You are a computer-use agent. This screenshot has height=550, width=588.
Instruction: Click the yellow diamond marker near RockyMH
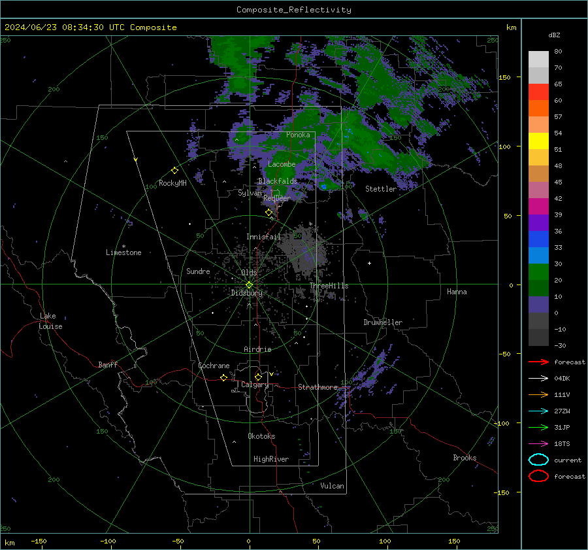pos(174,171)
